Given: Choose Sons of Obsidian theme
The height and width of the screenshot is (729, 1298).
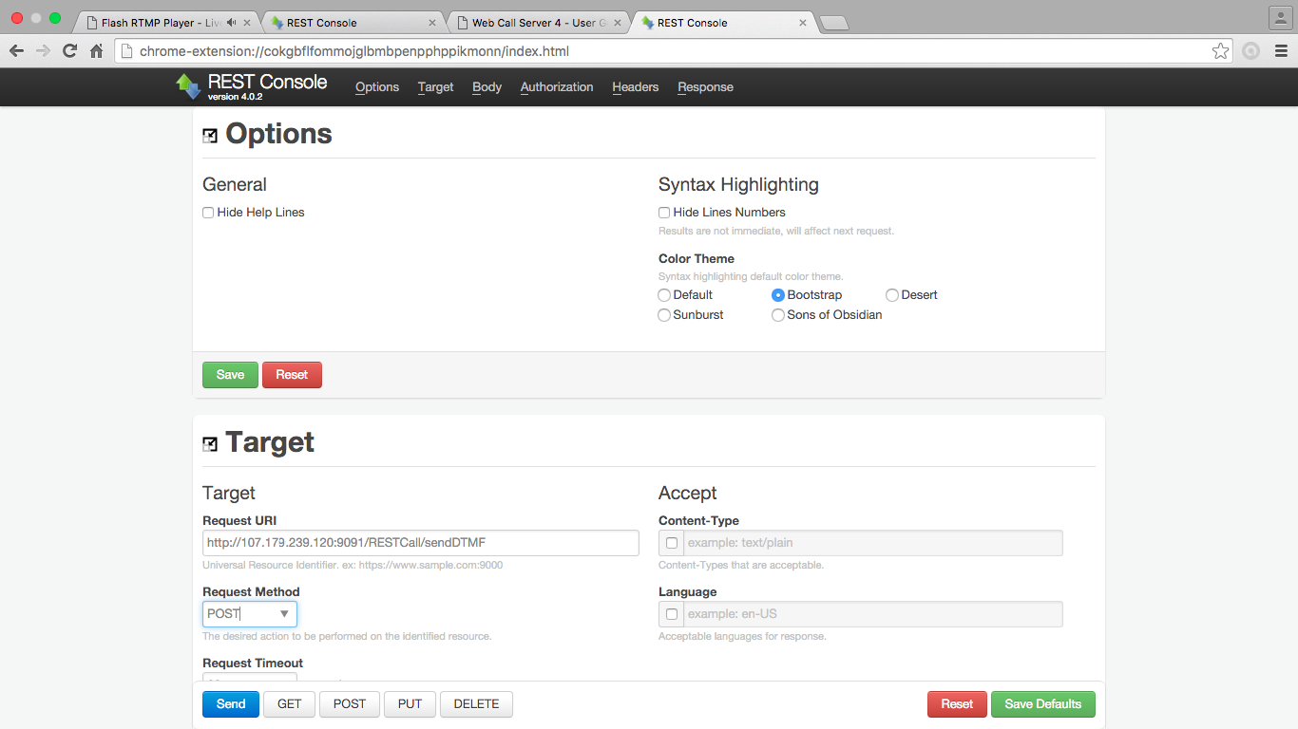Looking at the screenshot, I should point(778,315).
